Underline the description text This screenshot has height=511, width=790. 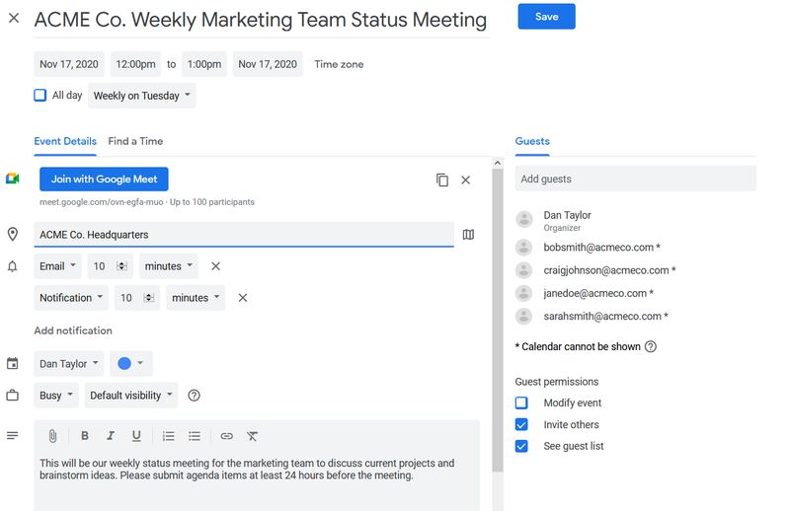[x=136, y=436]
